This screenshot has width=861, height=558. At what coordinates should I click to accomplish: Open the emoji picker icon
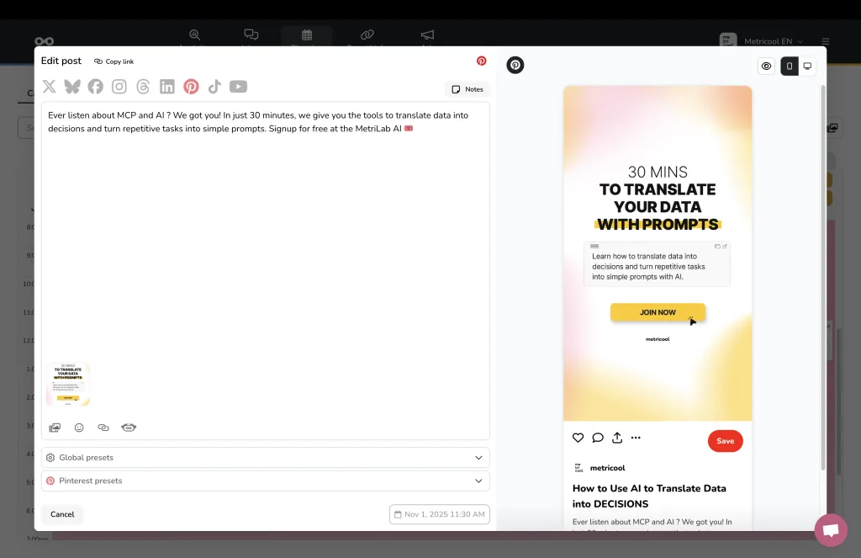coord(79,428)
